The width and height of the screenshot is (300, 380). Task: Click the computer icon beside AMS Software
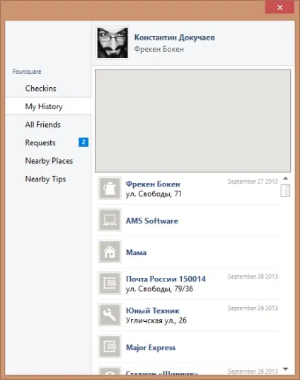click(110, 220)
